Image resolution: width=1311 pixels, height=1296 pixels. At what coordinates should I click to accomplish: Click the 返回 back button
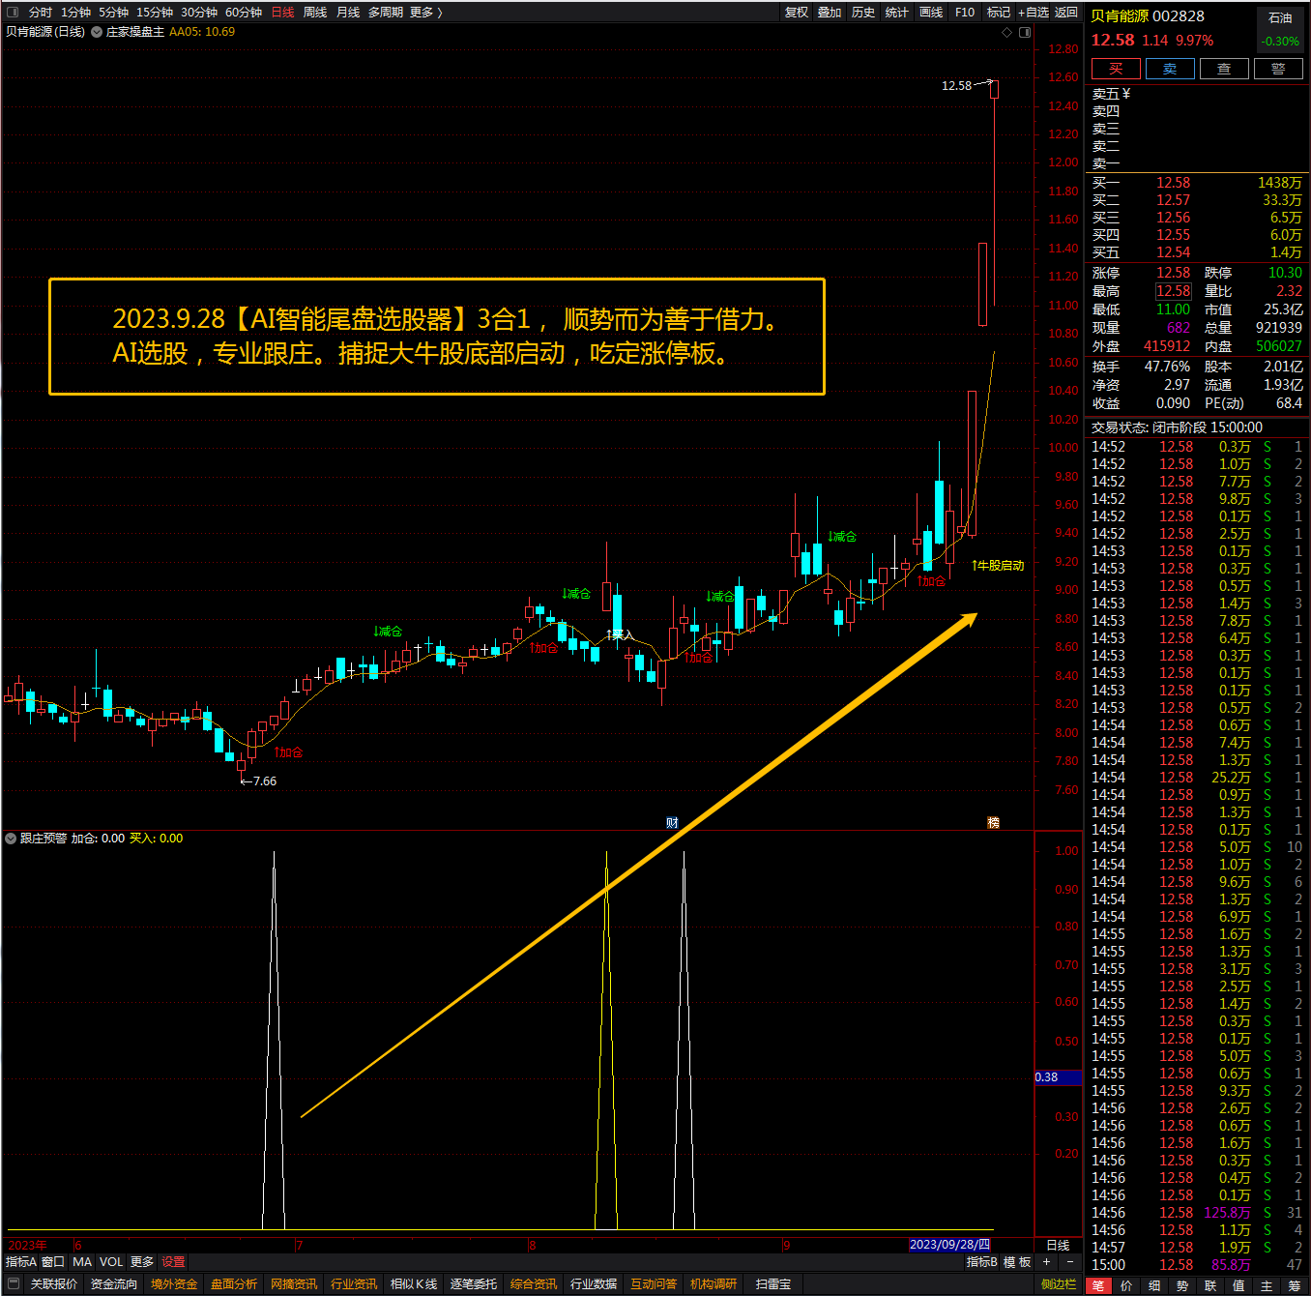tap(1066, 13)
